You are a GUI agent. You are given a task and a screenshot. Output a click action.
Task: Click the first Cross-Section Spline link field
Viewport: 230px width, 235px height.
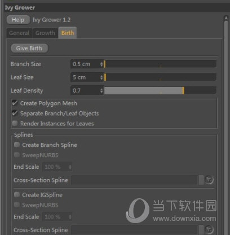point(135,180)
